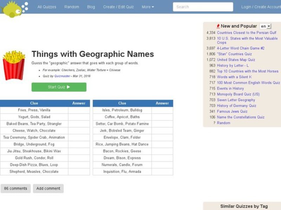The image size is (281, 210).
Task: Open the "86 comments" section
Action: click(x=15, y=188)
